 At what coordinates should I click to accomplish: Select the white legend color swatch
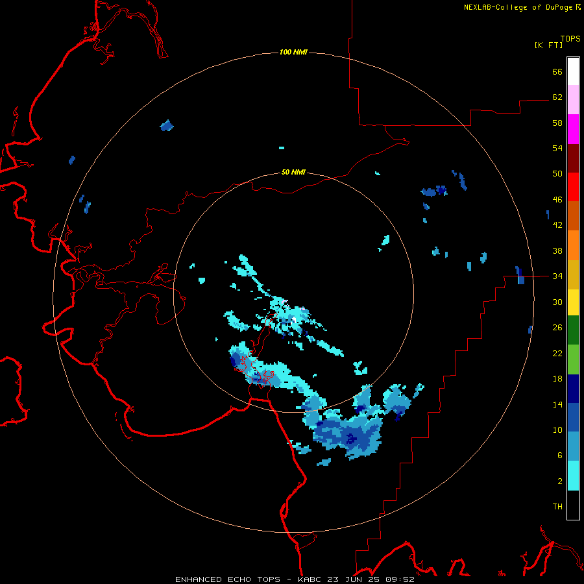coord(573,71)
